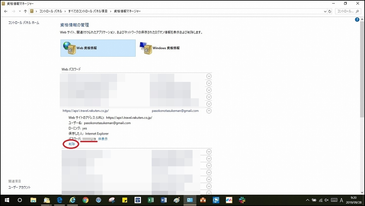Click the https://aps1.travel.rakuten.co.jp/ row header
This screenshot has width=365, height=206.
click(86, 111)
